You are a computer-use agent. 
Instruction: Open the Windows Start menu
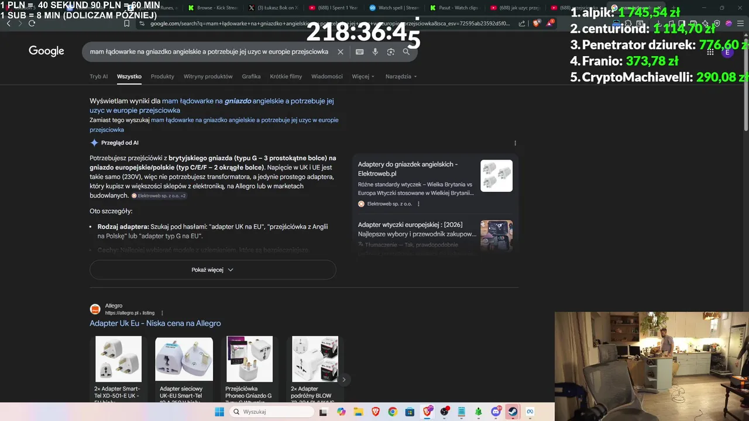click(x=219, y=412)
